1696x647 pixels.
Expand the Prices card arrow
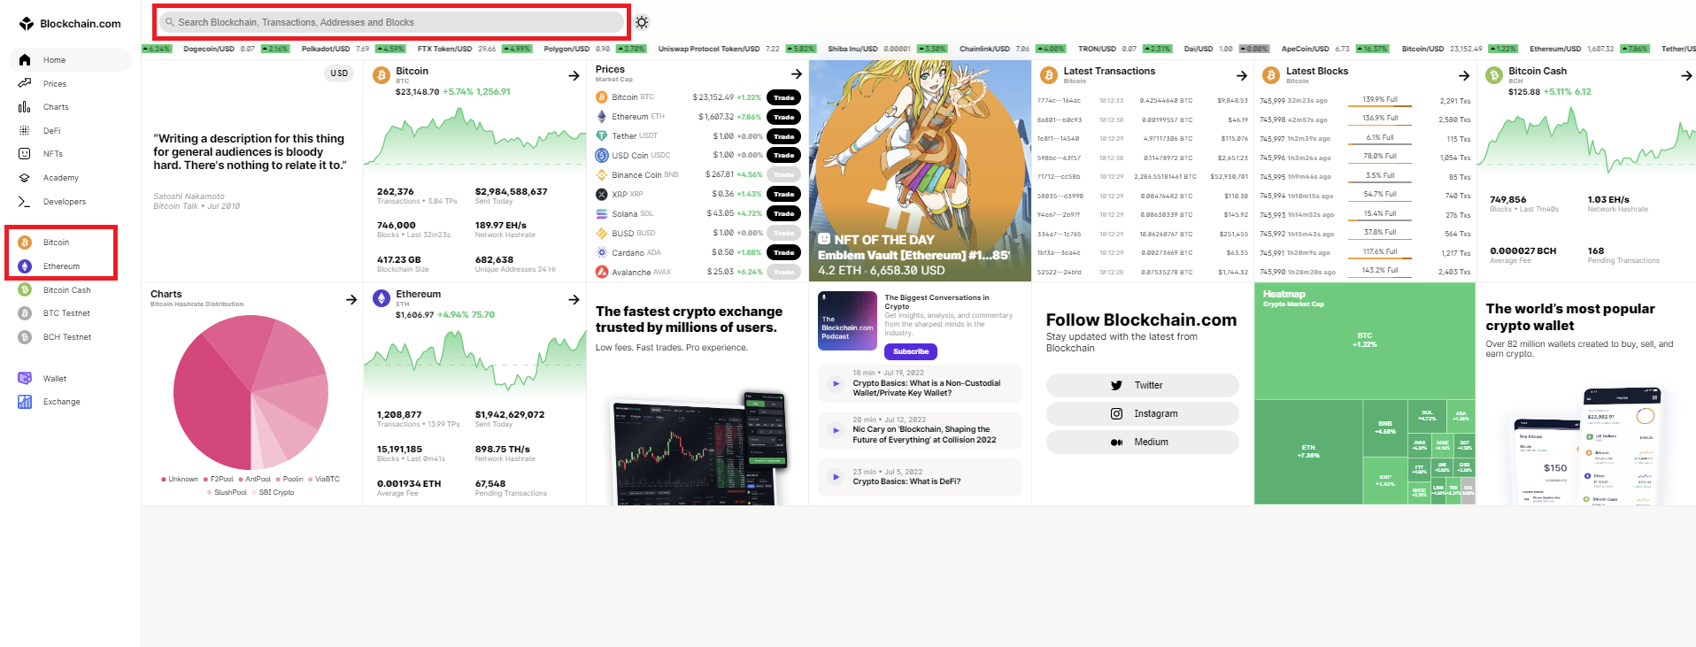[797, 74]
